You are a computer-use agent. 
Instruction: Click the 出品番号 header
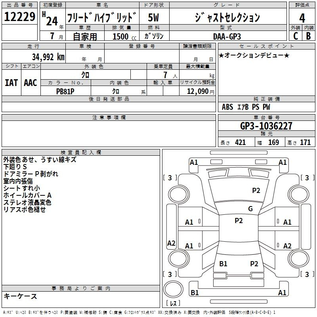point(19,5)
